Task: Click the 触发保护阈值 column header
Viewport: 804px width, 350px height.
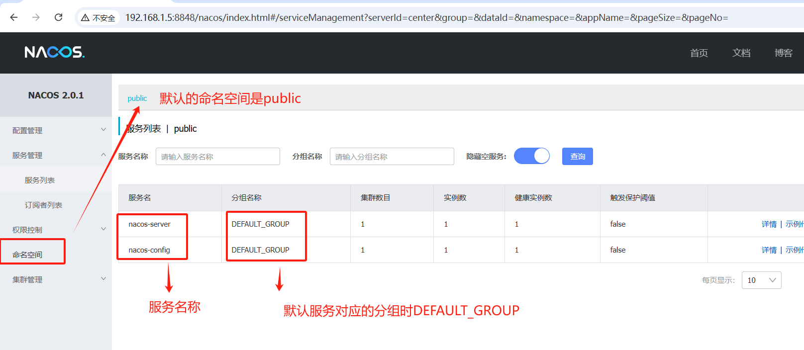Action: pyautogui.click(x=633, y=198)
